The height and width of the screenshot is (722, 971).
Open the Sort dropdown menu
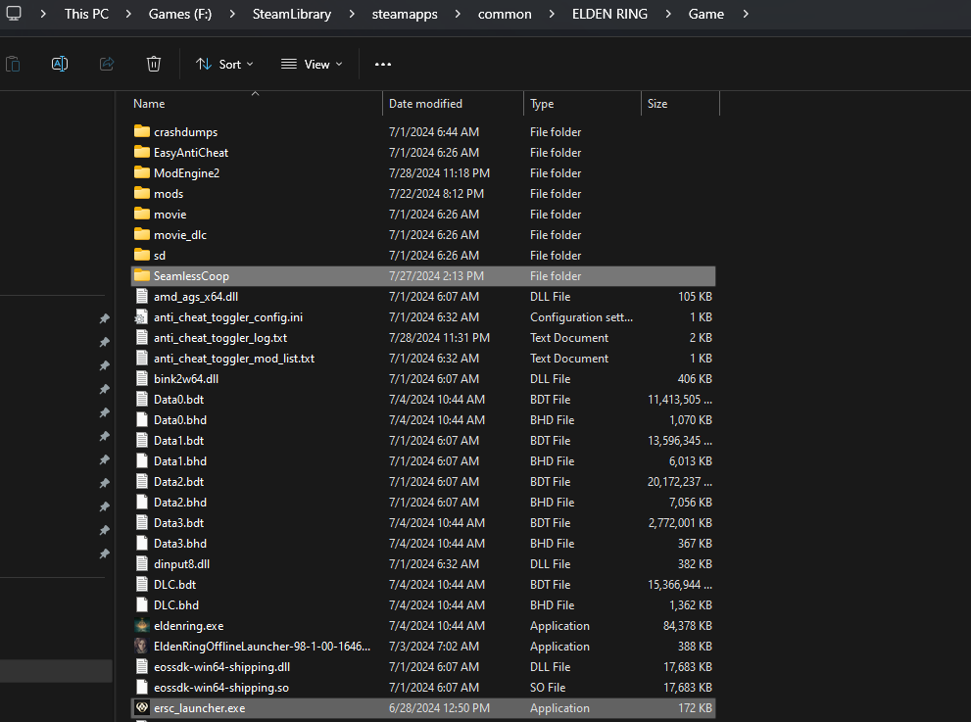coord(224,65)
